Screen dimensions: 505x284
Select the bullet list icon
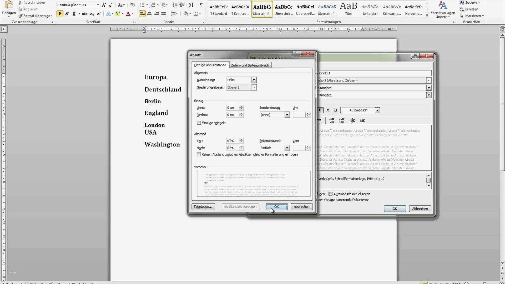[142, 4]
